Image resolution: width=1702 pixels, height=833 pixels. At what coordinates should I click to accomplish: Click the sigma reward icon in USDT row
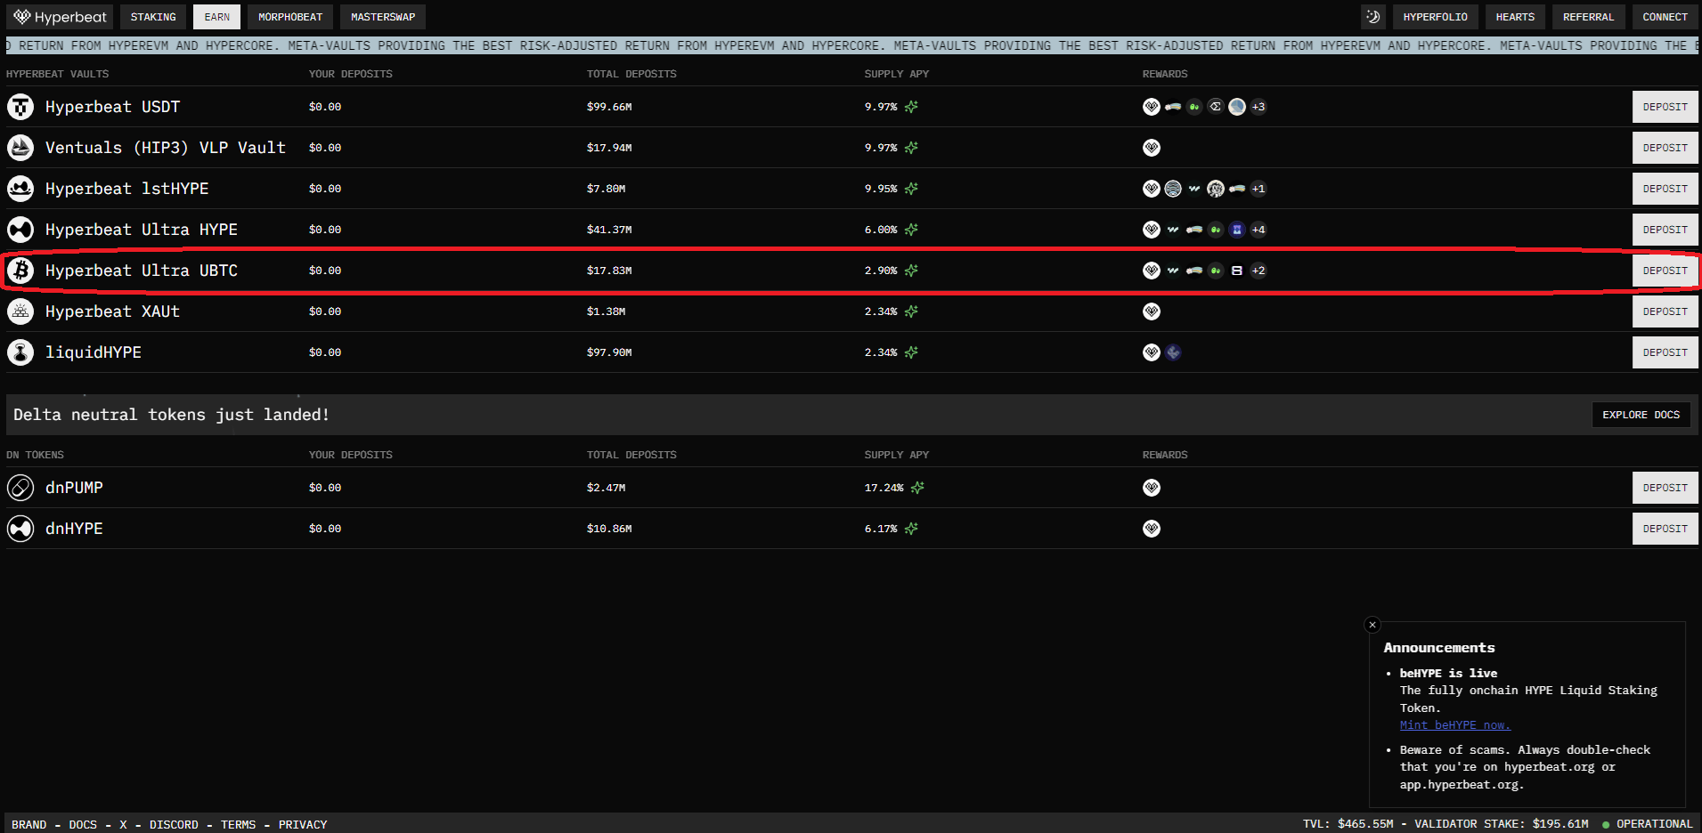coord(1216,107)
